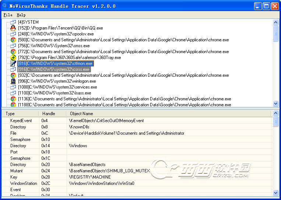
Task: Select the 360Tray.exe process entry
Action: point(69,58)
